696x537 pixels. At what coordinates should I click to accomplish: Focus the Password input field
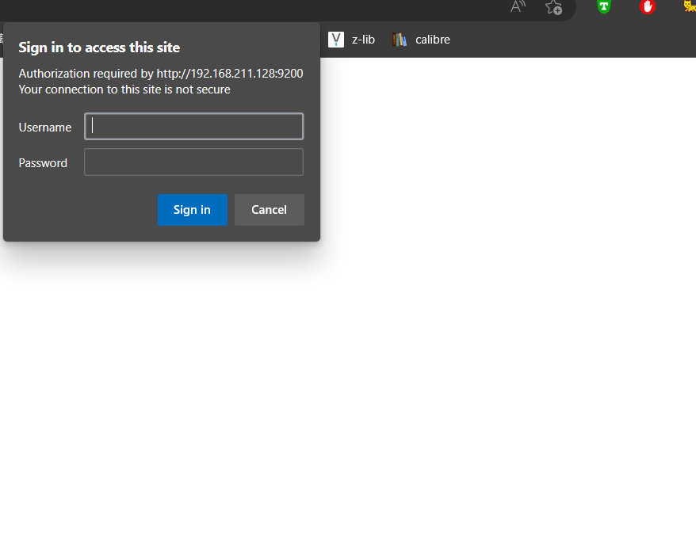pos(193,162)
